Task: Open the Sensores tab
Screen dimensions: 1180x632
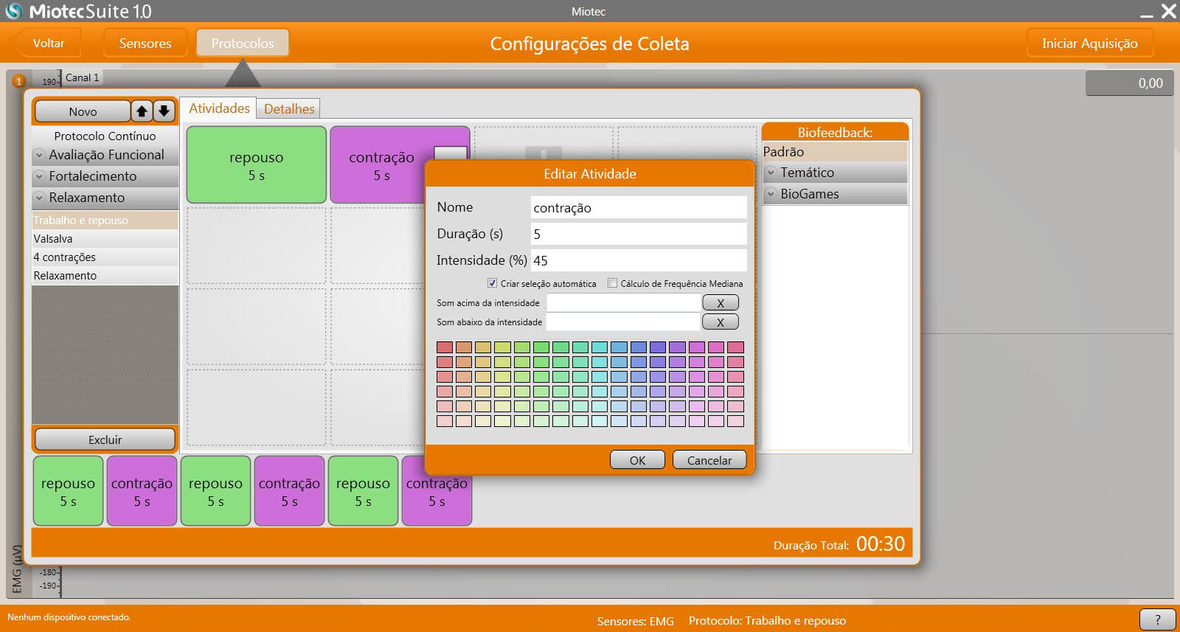Action: pos(145,44)
